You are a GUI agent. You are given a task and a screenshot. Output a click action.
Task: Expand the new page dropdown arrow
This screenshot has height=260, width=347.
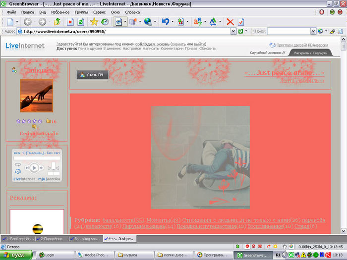tap(17, 22)
